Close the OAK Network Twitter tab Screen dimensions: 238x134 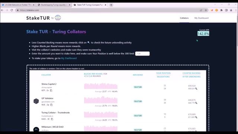pos(34,5)
